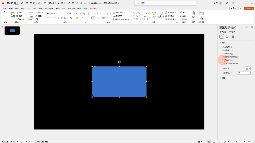Open the Shape Outline dropdown in ribbon
The width and height of the screenshot is (255, 143).
(x=175, y=16)
